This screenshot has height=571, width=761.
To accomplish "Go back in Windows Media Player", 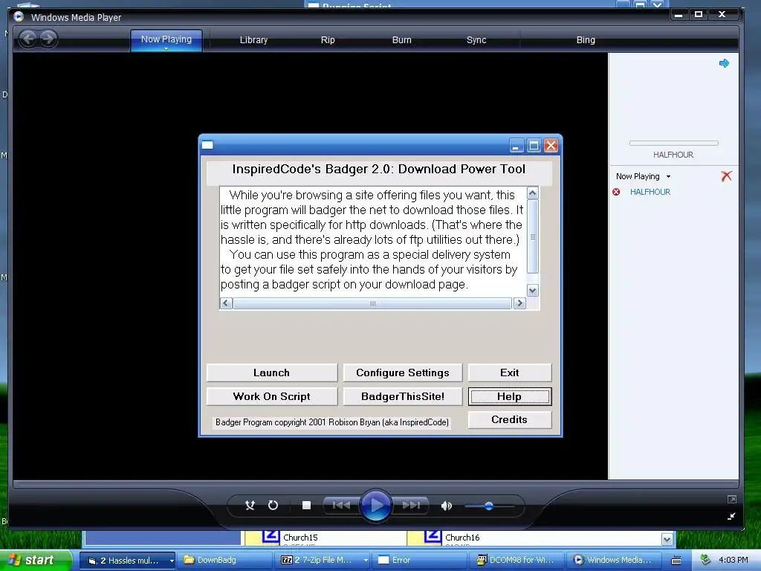I will click(28, 39).
